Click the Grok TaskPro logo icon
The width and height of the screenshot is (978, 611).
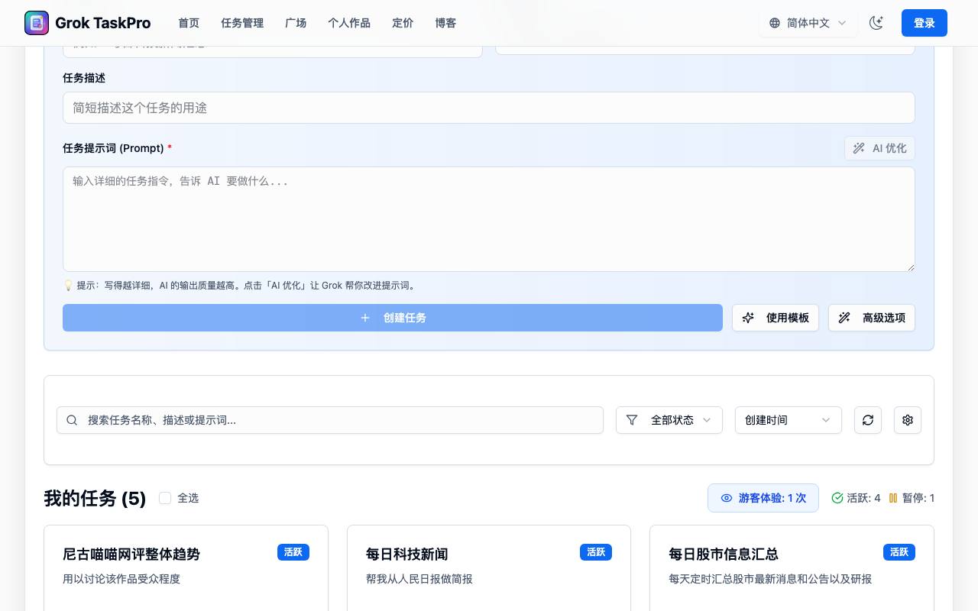(x=37, y=23)
